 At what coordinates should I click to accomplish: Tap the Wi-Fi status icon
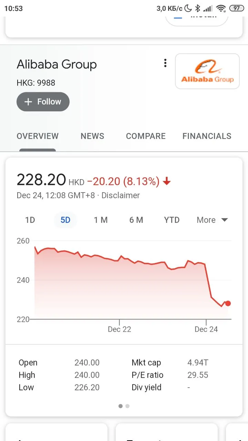point(221,8)
